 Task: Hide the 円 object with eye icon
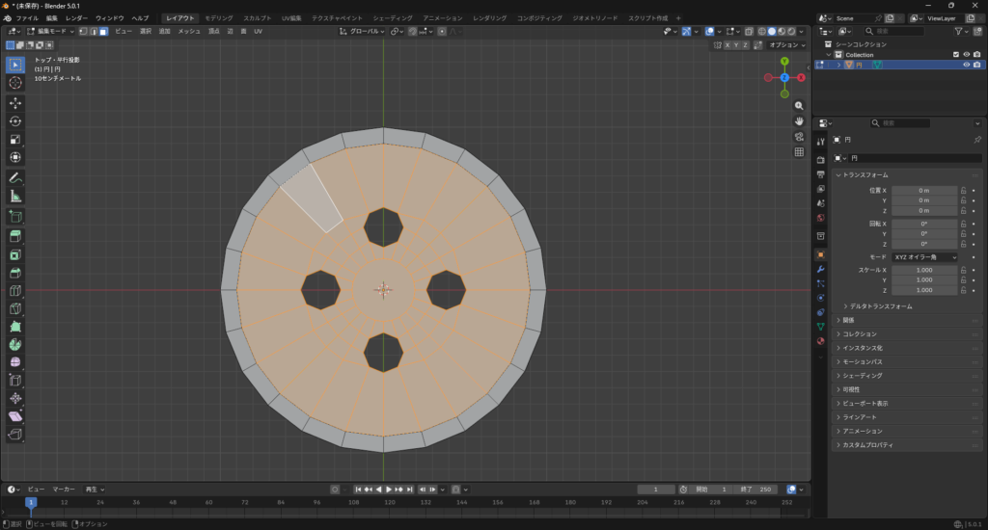pos(966,65)
